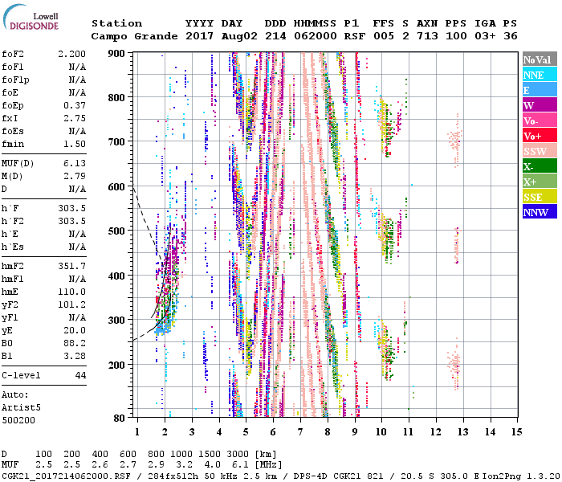The width and height of the screenshot is (562, 482).
Task: Pick the W purple legend swatch
Action: coord(540,106)
